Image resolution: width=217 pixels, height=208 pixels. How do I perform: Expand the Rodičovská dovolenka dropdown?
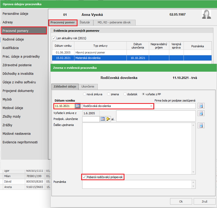point(151,106)
